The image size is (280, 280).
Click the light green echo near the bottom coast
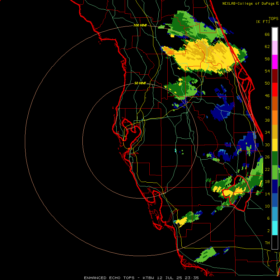pos(206,255)
